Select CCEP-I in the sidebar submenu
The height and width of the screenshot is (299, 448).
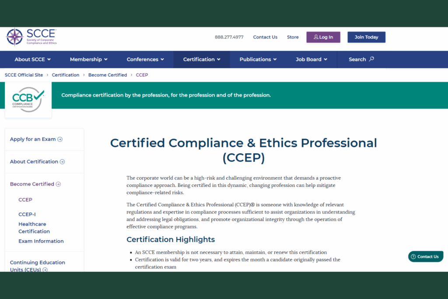point(27,215)
